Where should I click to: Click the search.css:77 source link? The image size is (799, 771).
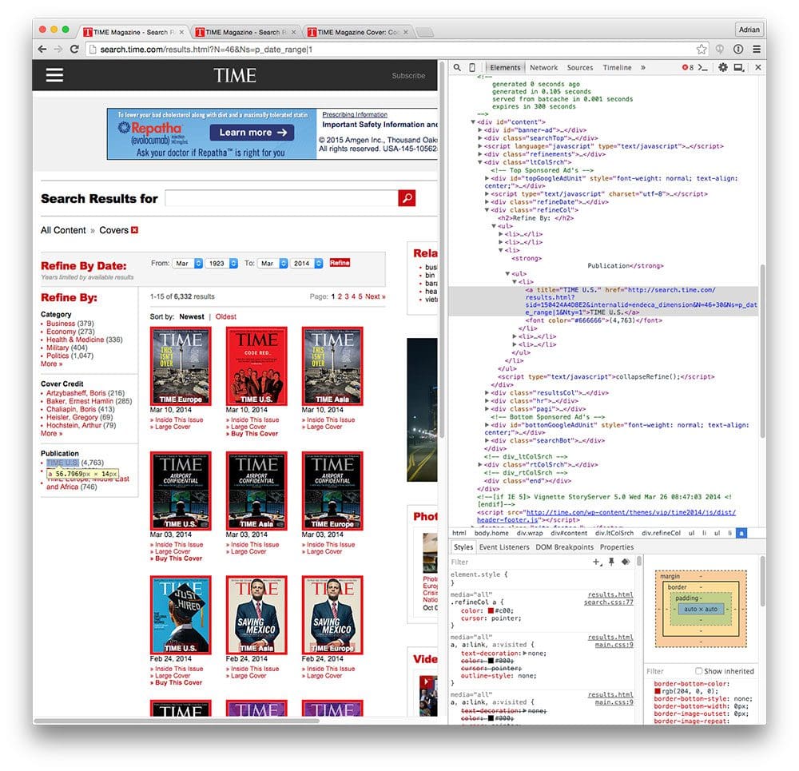(608, 602)
